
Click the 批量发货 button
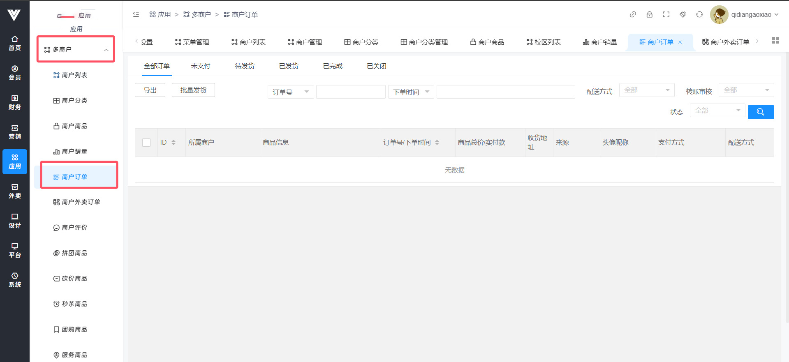193,90
